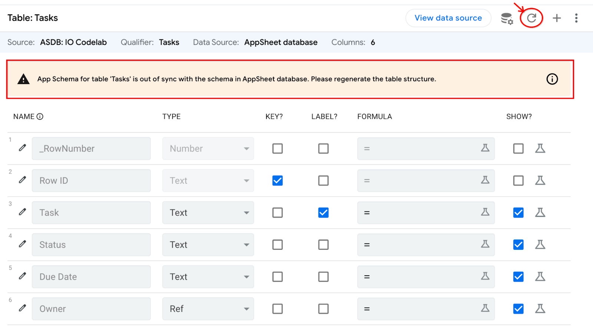This screenshot has height=332, width=593.
Task: Edit the Task column with pencil icon
Action: [23, 212]
